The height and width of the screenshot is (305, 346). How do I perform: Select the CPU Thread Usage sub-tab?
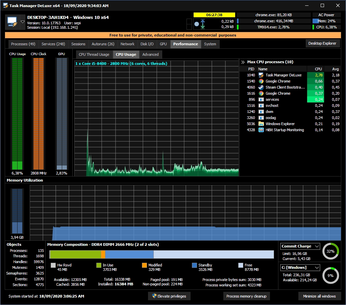click(x=94, y=54)
